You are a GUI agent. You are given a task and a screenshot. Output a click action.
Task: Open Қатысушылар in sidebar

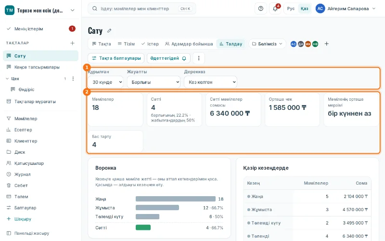pyautogui.click(x=40, y=163)
